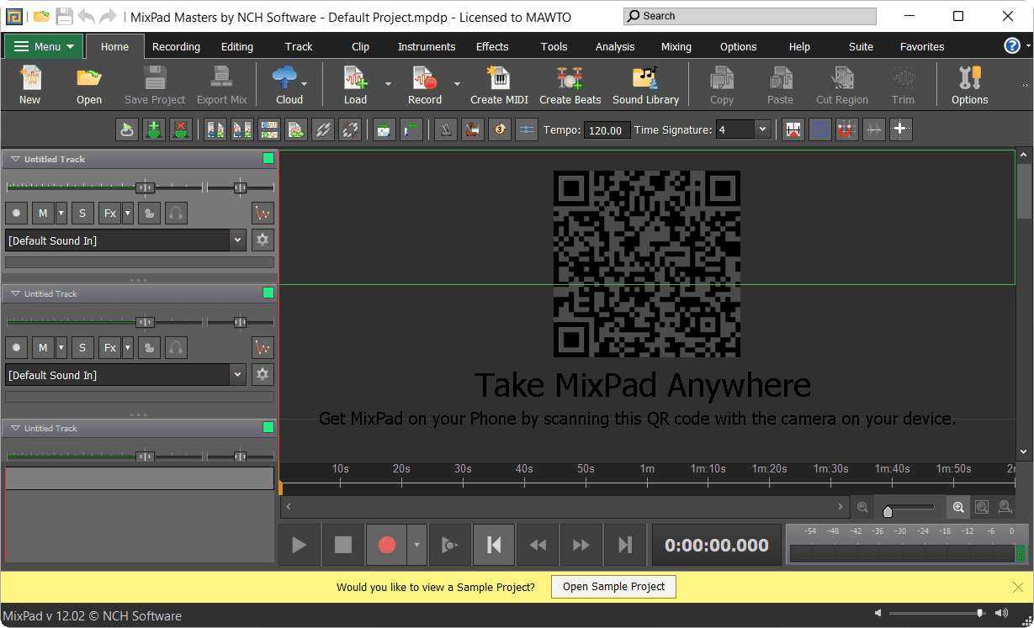The image size is (1034, 628).
Task: Arm second track for recording
Action: point(17,347)
